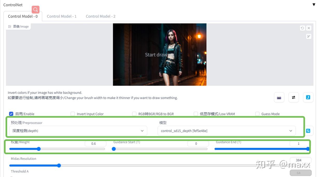This screenshot has width=318, height=177.
Task: Click the 图像/Image label button
Action: point(18,26)
